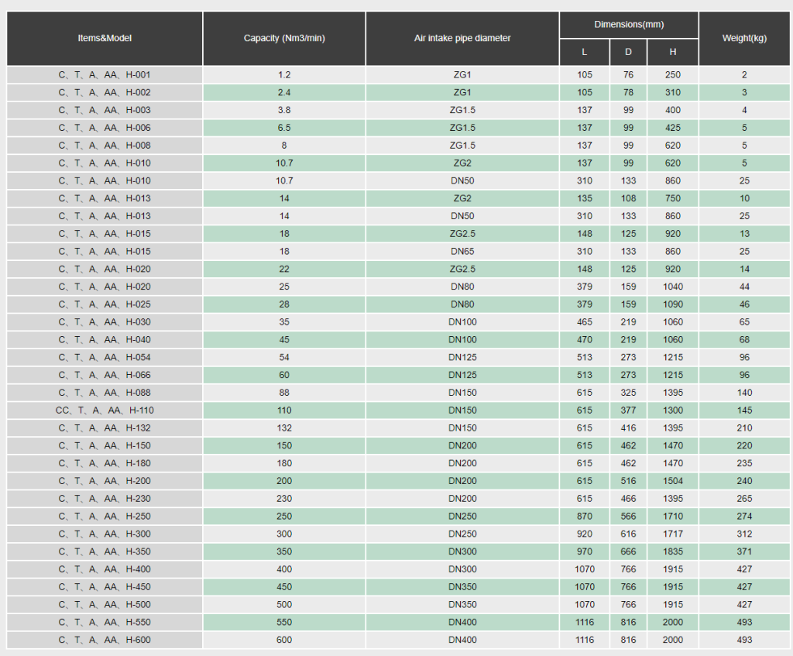Click the DN65 pipe diameter cell
This screenshot has height=656, width=793.
pyautogui.click(x=462, y=252)
